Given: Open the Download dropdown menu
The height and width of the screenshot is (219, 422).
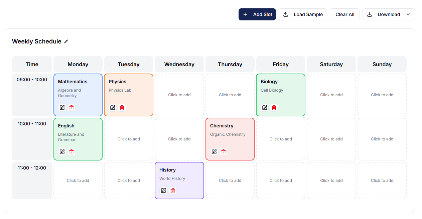Looking at the screenshot, I should [x=389, y=14].
